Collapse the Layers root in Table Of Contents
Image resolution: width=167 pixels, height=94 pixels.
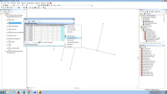click(x=3, y=14)
